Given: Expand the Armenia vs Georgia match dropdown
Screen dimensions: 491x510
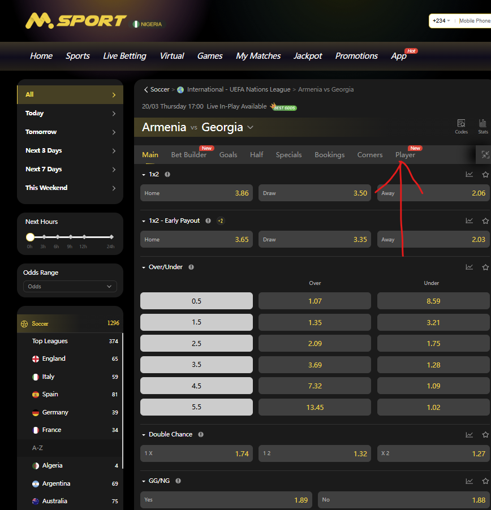Looking at the screenshot, I should tap(250, 127).
